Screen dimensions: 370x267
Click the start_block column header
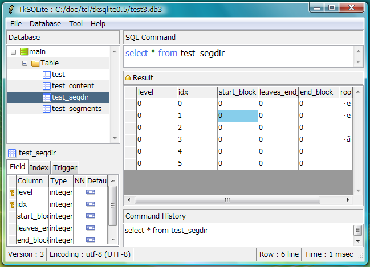(x=237, y=92)
